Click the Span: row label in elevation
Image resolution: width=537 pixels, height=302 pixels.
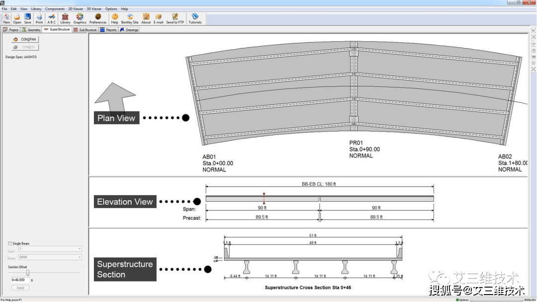coord(189,209)
